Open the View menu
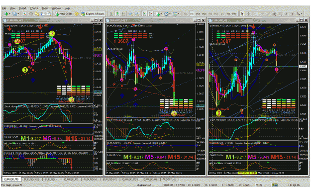Image resolution: width=311 pixels, height=188 pixels. tap(13, 8)
